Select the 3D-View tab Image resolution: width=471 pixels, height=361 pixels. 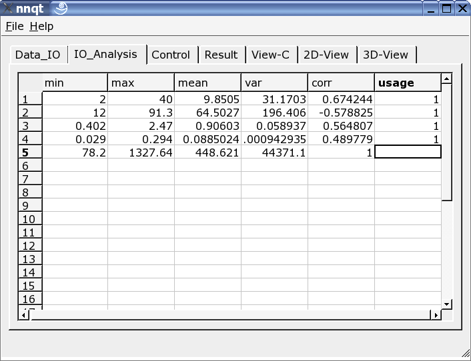tap(386, 55)
